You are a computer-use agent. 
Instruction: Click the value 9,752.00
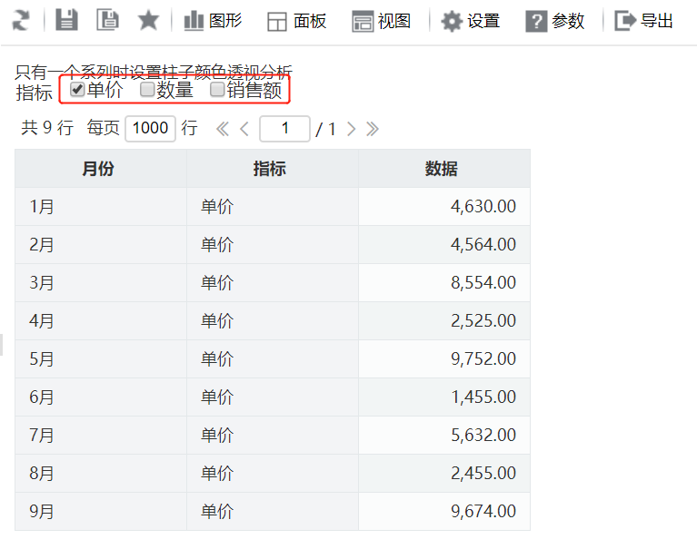[x=483, y=359]
